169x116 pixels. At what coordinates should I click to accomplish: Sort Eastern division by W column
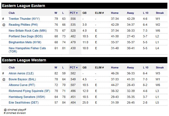56,13
